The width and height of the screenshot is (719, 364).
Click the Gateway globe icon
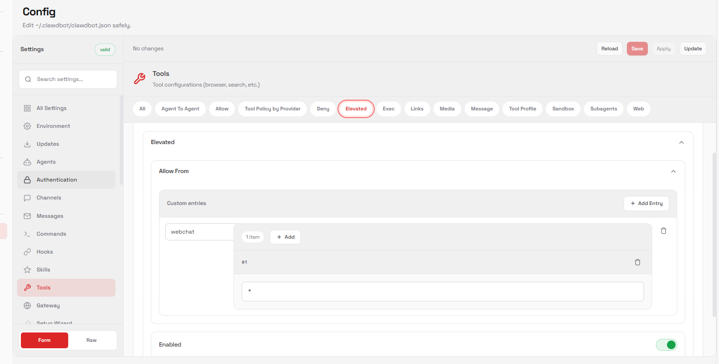click(x=27, y=306)
